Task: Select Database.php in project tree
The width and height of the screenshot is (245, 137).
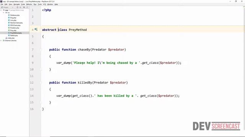Action: [x=15, y=15]
